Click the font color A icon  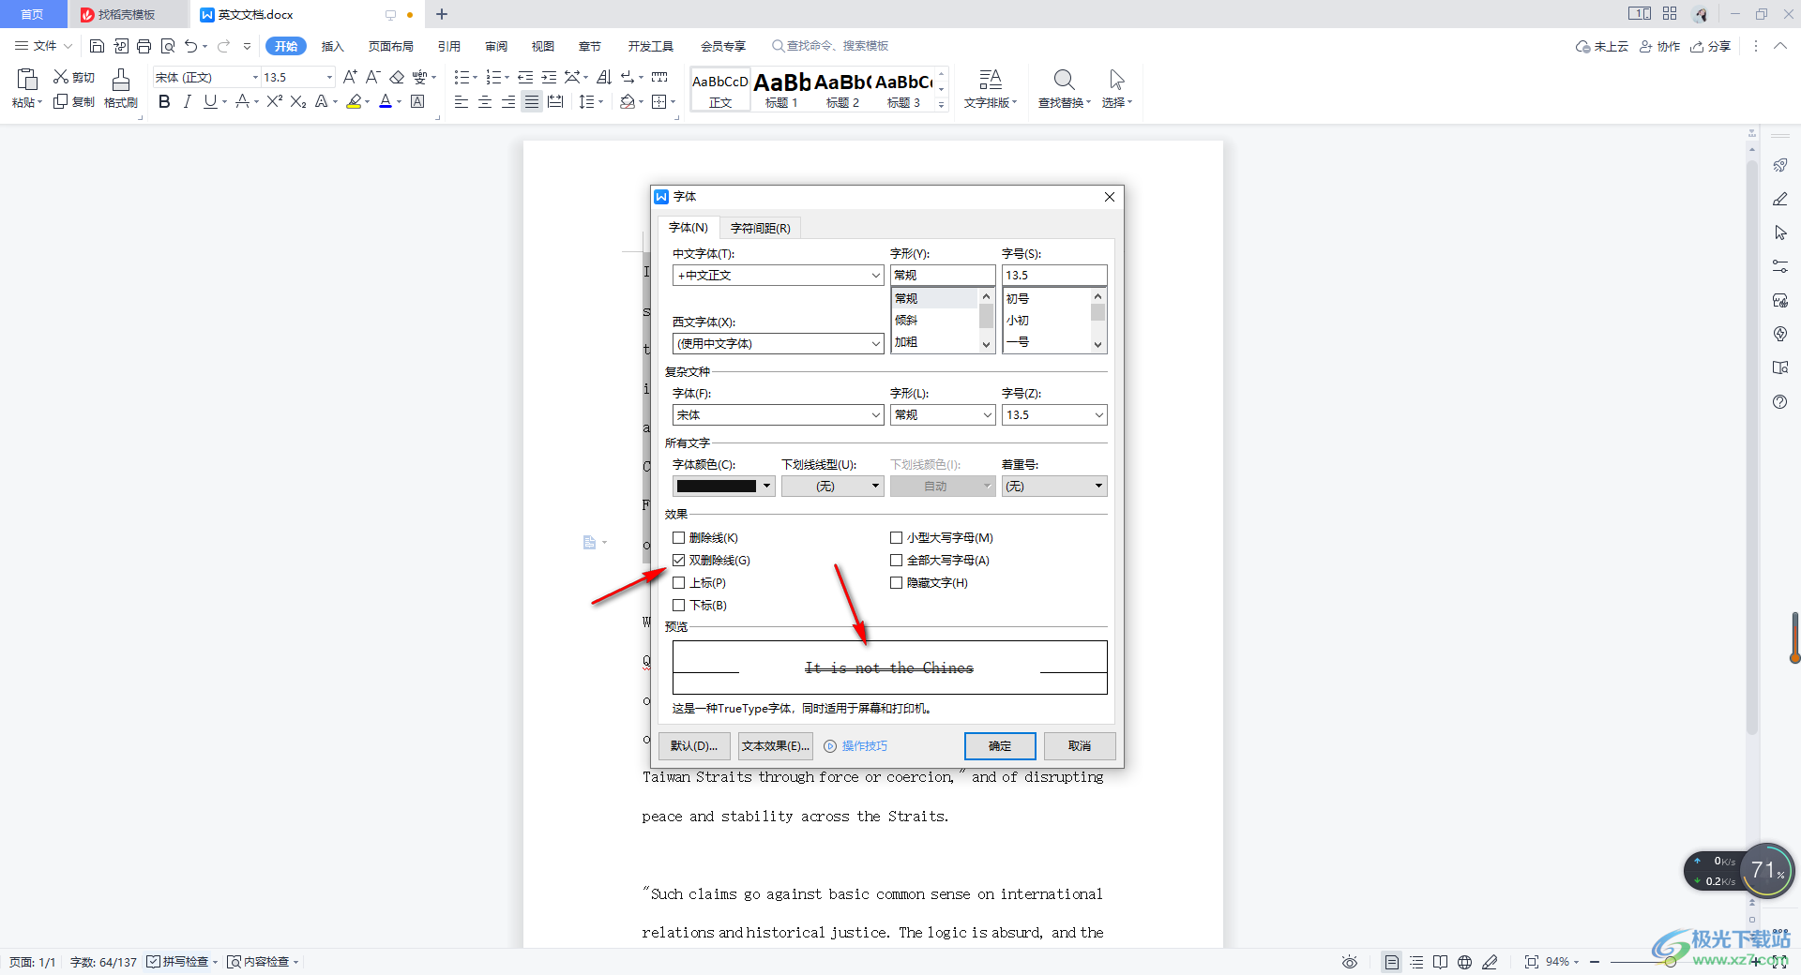[x=386, y=102]
